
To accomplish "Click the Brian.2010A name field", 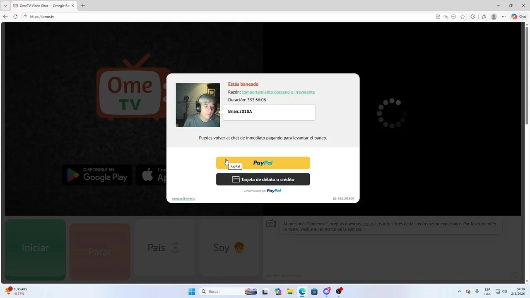I will coord(269,112).
